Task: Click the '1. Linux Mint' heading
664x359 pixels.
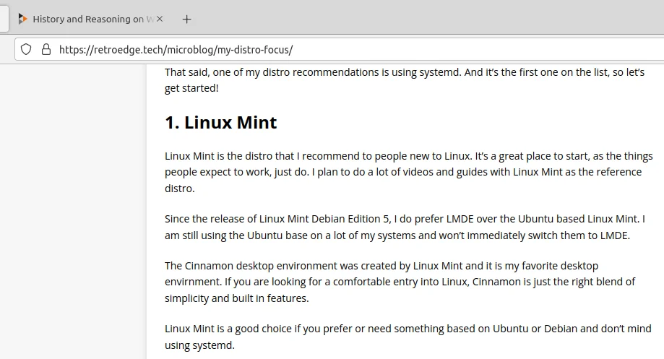Action: (x=220, y=122)
